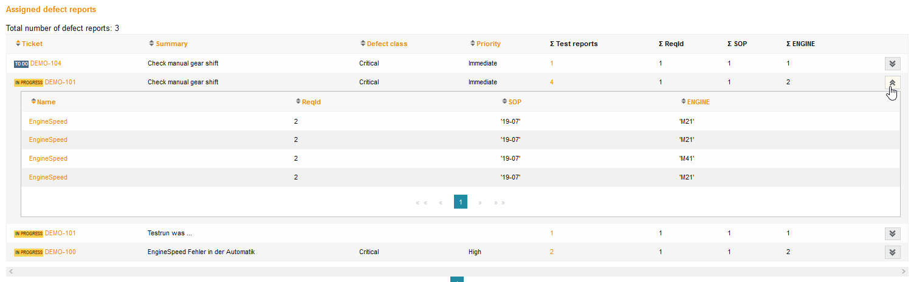Sort nested table by ReqId
911x282 pixels.
click(x=311, y=102)
